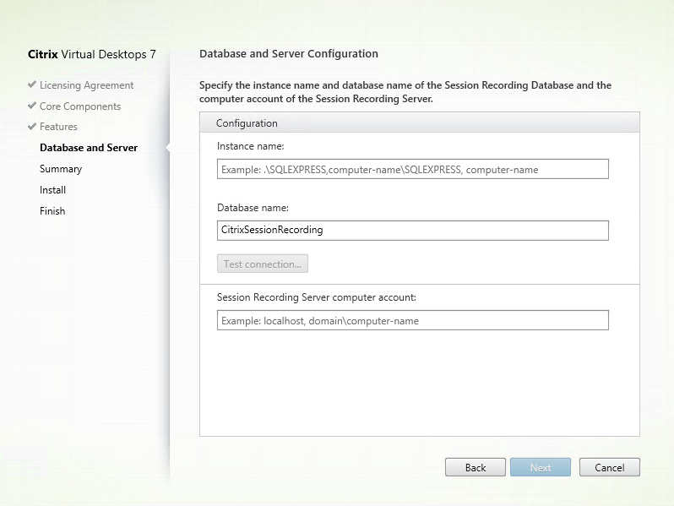The image size is (674, 506).
Task: Focus the Session Recording Server computer account field
Action: click(x=412, y=320)
